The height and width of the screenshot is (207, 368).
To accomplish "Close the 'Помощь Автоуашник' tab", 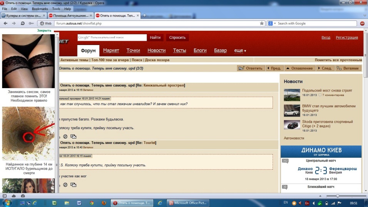I will click(91, 15).
